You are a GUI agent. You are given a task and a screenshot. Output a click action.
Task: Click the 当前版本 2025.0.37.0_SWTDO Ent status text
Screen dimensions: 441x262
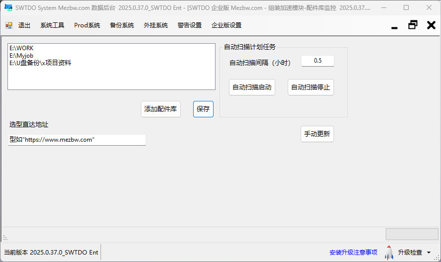tap(51, 253)
